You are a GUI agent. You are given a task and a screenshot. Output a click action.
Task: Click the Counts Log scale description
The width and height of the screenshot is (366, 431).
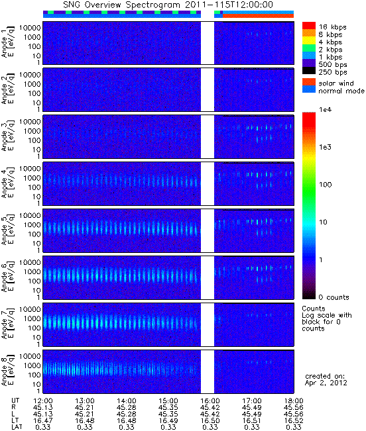pyautogui.click(x=327, y=318)
